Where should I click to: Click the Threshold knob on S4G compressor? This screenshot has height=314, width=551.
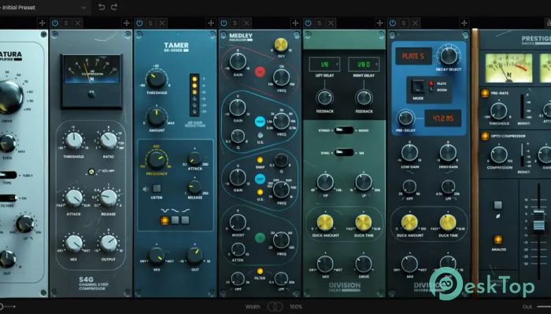(x=74, y=141)
